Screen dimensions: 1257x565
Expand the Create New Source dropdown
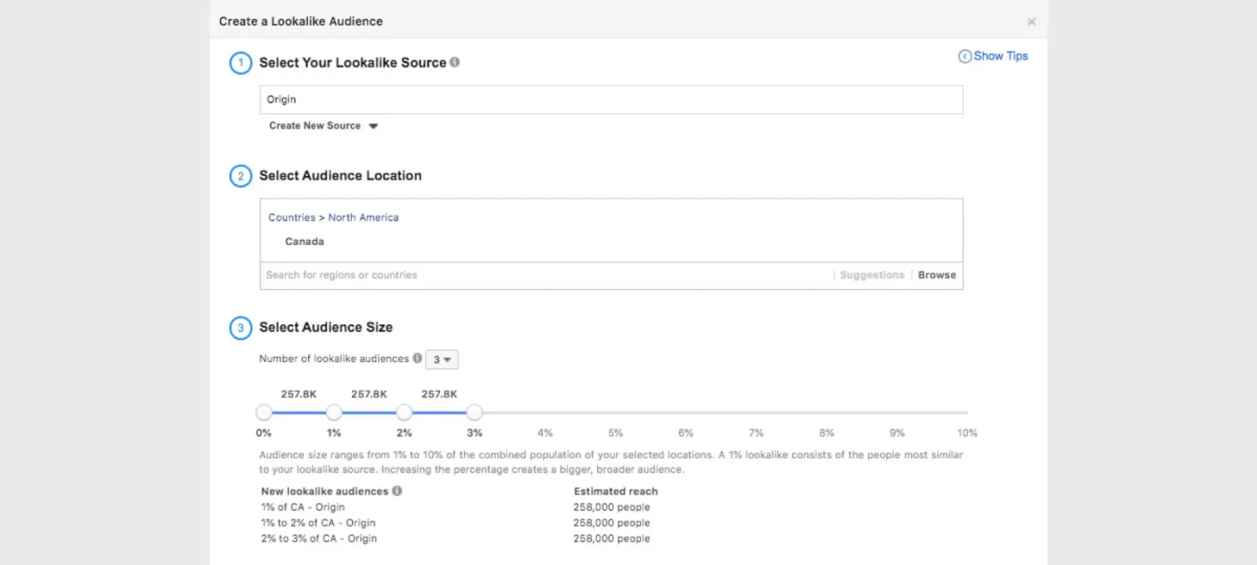click(323, 126)
